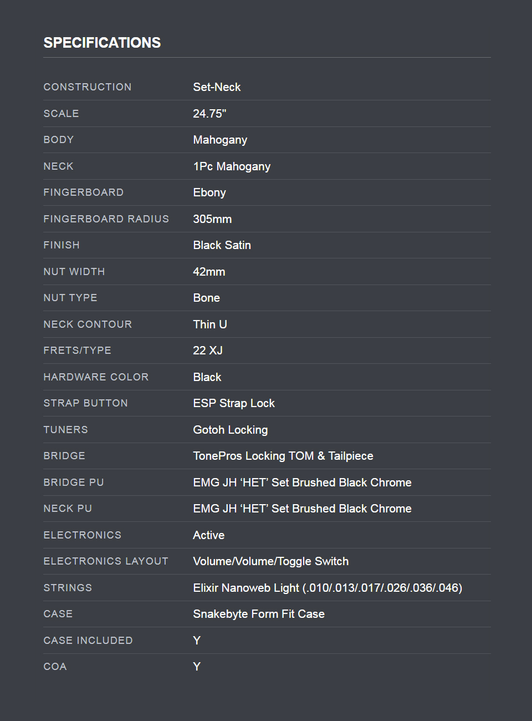Click the ESP Strap Lock text
The image size is (532, 721).
234,403
